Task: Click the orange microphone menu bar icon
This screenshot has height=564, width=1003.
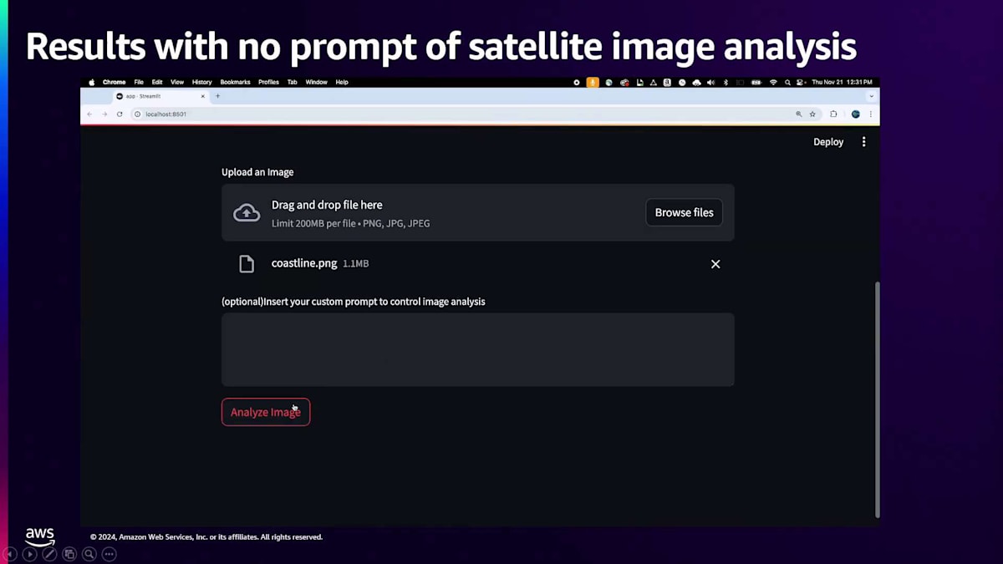Action: pyautogui.click(x=593, y=83)
